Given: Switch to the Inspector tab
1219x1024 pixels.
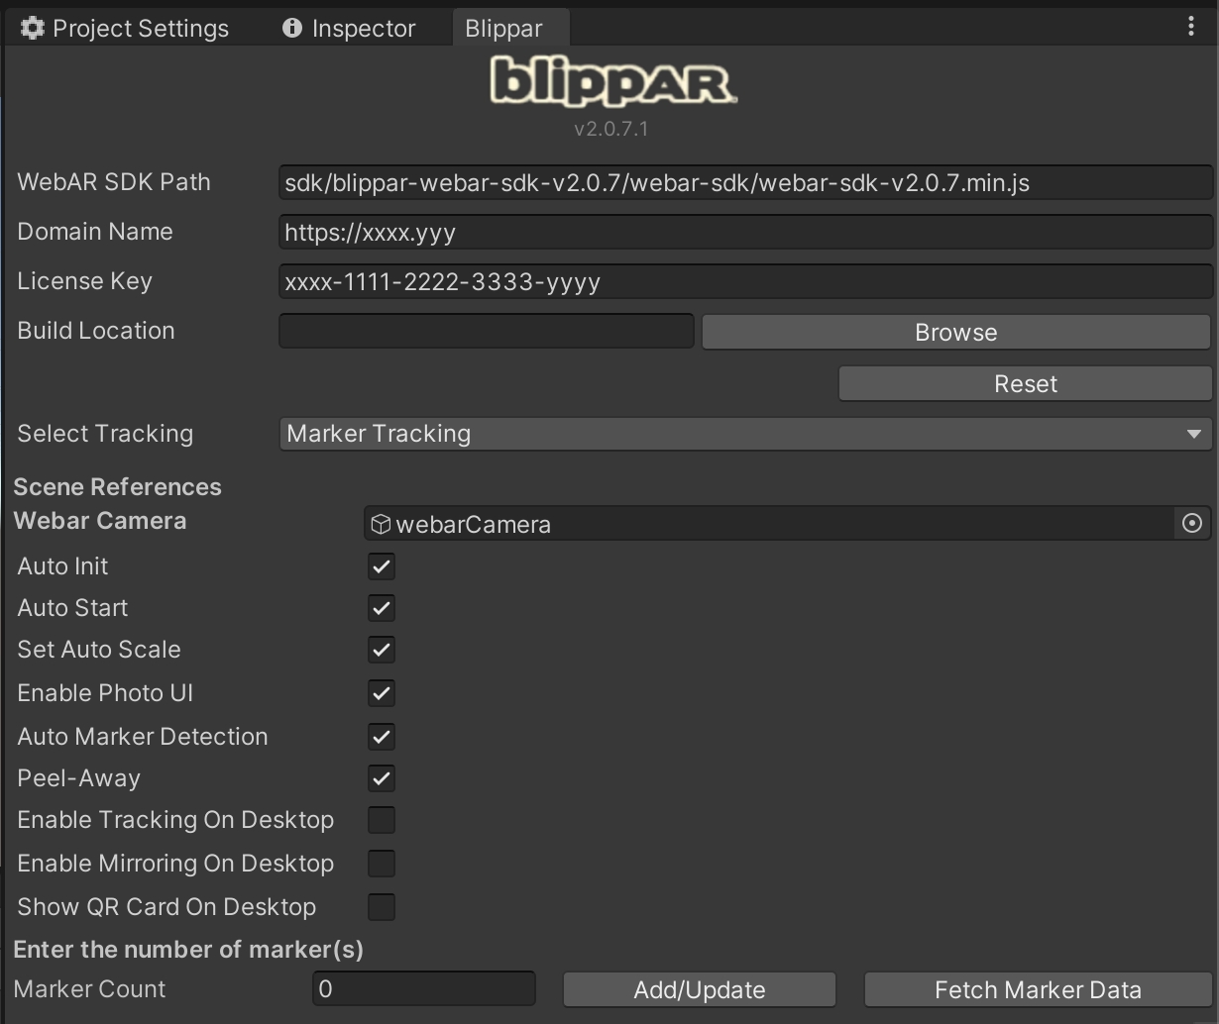Looking at the screenshot, I should [x=349, y=29].
